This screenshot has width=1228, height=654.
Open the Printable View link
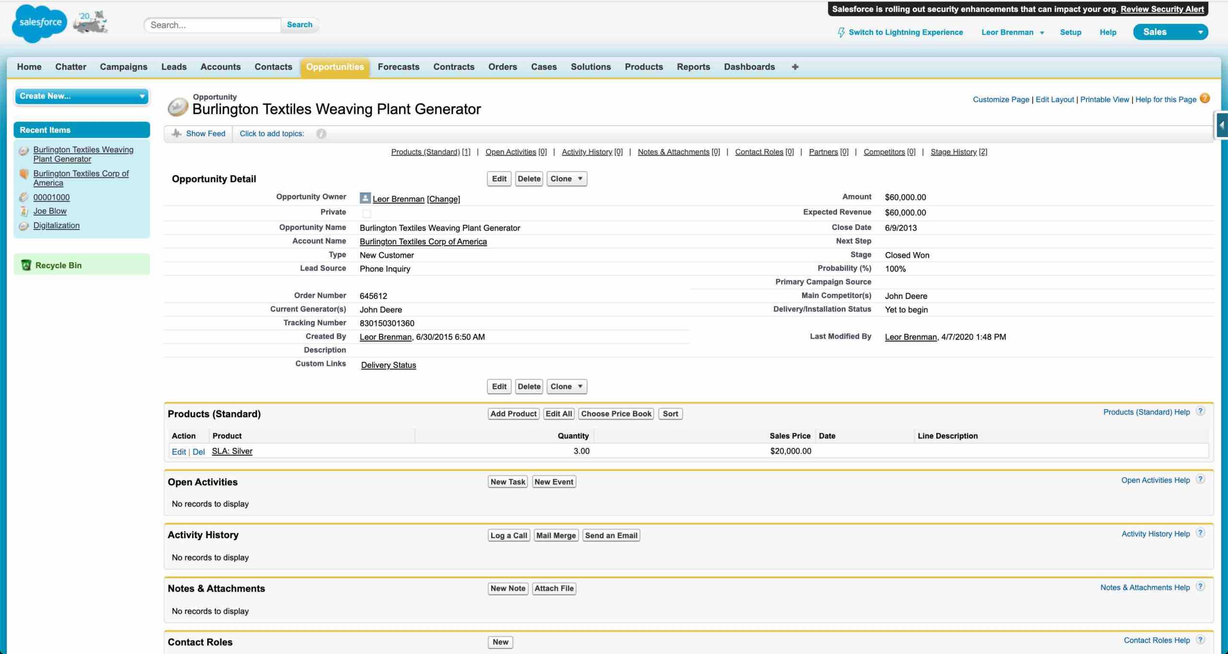(1104, 100)
